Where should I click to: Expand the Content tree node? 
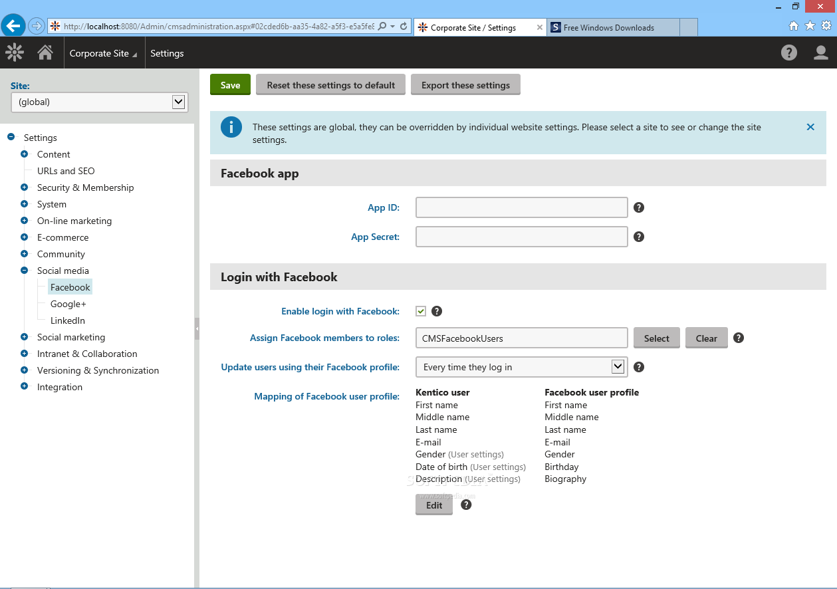(24, 154)
